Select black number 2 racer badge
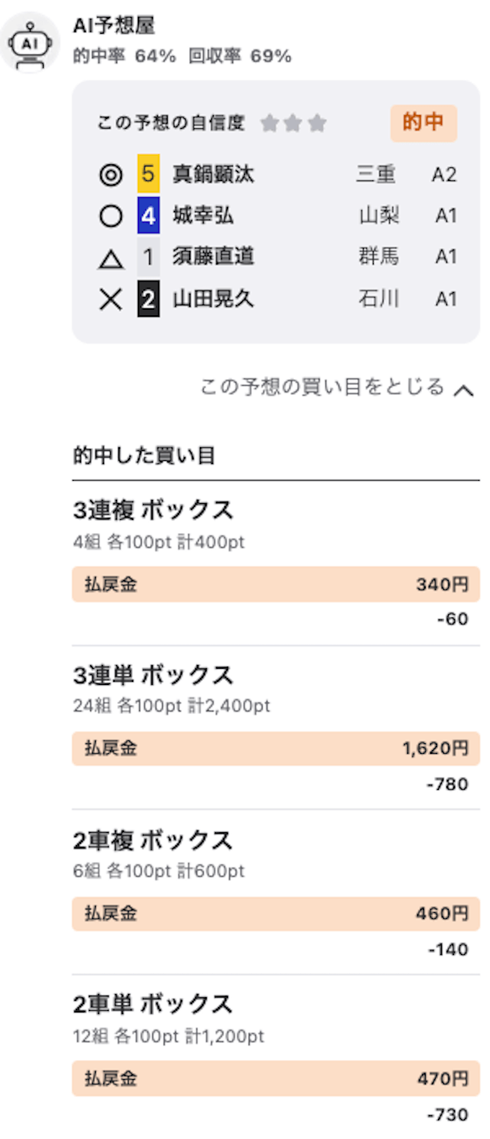The height and width of the screenshot is (1139, 490). point(149,300)
